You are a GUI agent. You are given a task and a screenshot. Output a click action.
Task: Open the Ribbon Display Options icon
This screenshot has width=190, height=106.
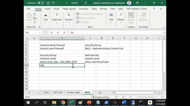pos(137,3)
